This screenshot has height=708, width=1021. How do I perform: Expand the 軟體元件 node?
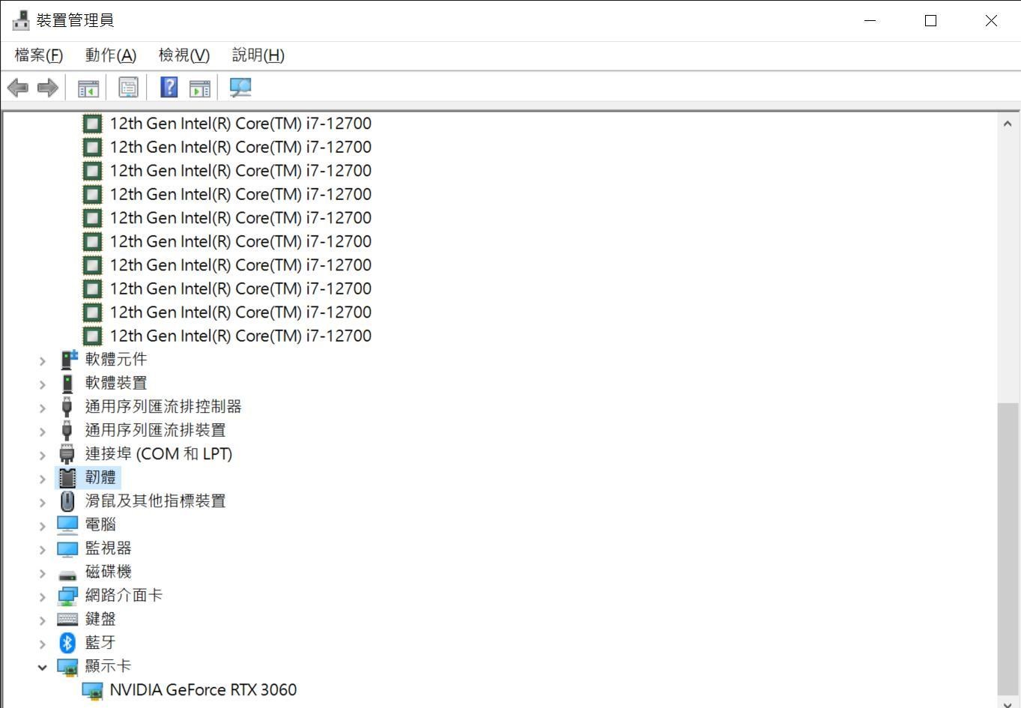[x=43, y=360]
